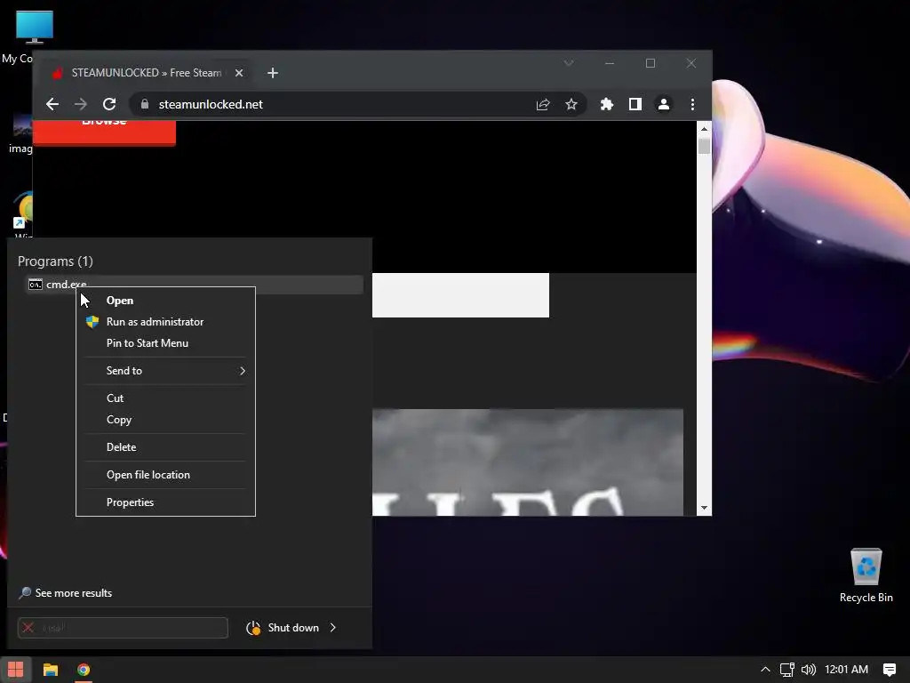The height and width of the screenshot is (683, 910).
Task: Expand the Send to submenu
Action: pyautogui.click(x=165, y=371)
